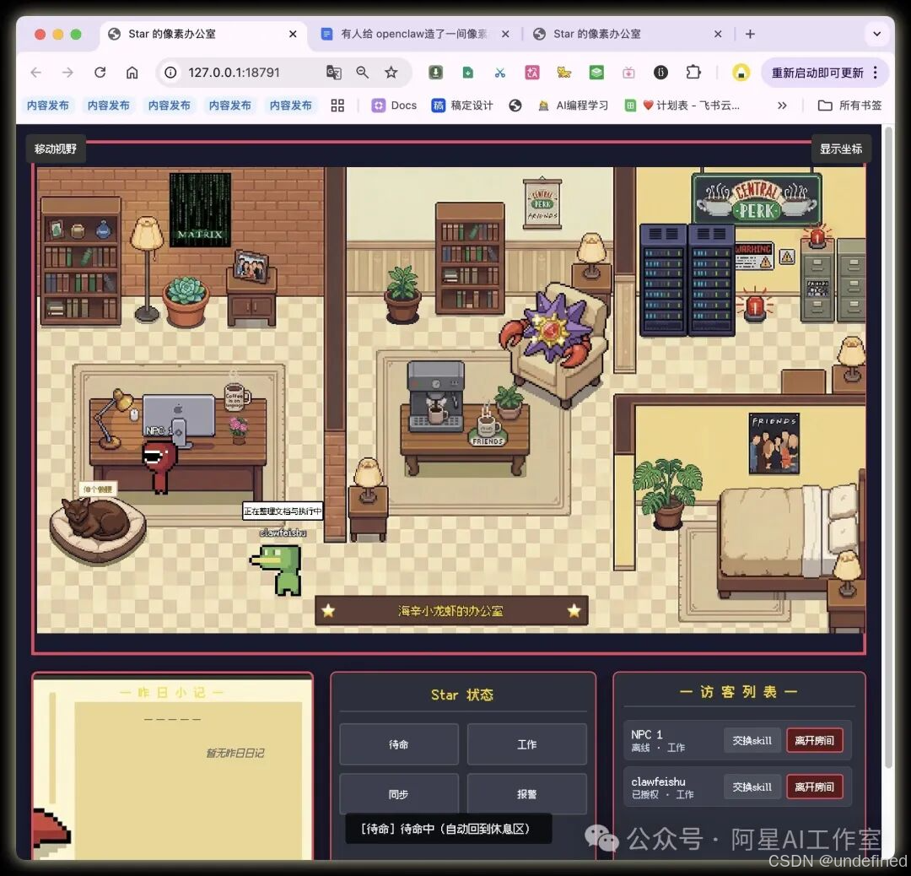Open the 所有书签 folder

(x=850, y=105)
